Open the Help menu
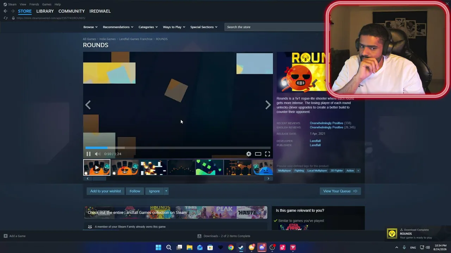451x253 pixels. tap(58, 4)
